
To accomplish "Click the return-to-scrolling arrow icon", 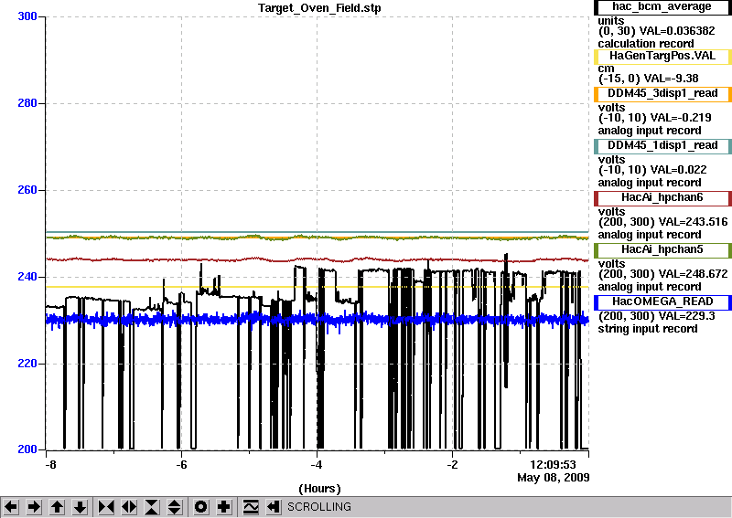I will point(274,507).
